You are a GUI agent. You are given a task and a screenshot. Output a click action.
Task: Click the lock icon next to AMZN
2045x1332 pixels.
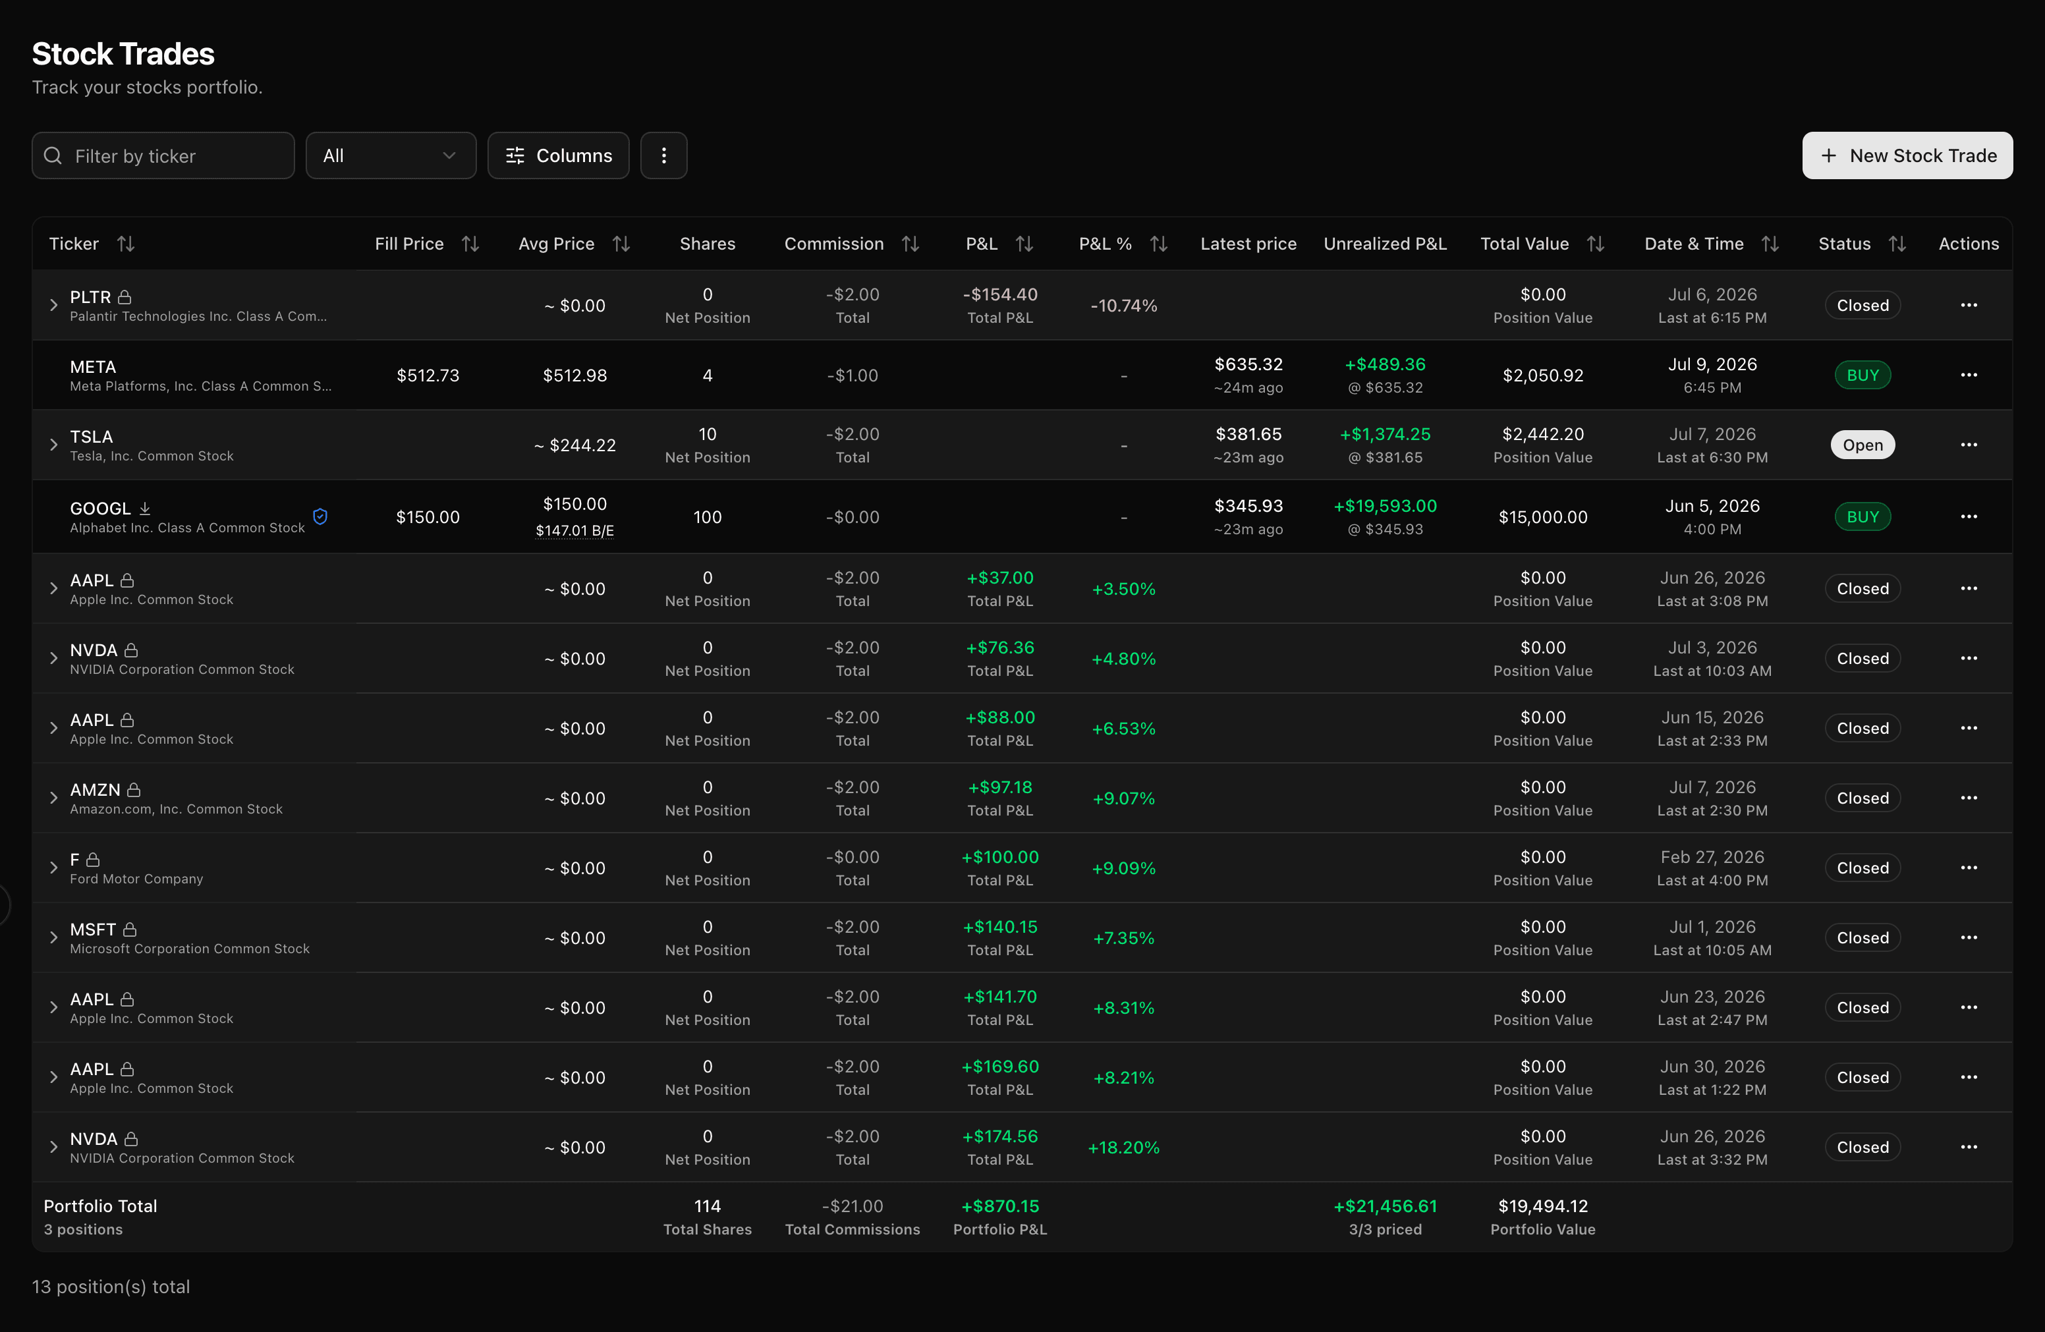(x=133, y=789)
